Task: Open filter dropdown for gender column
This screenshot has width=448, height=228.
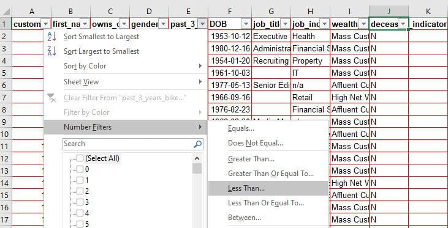Action: tap(163, 24)
